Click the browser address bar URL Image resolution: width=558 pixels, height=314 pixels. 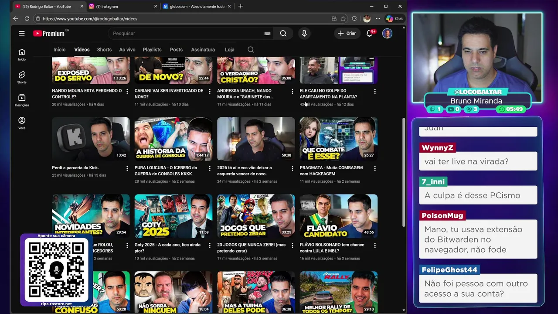coord(90,19)
